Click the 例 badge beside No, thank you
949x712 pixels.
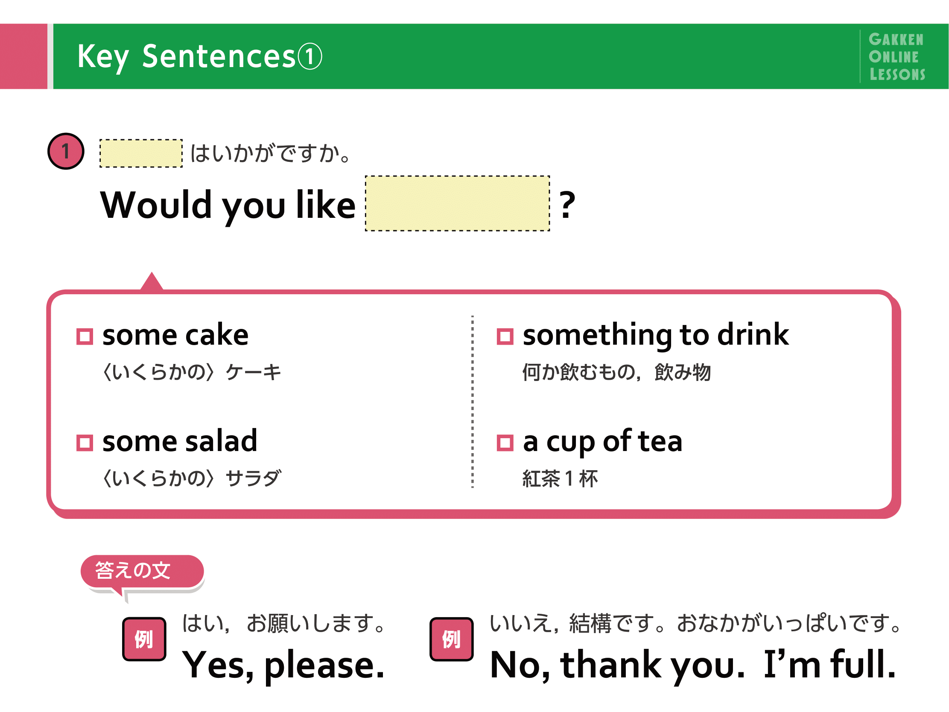point(451,639)
